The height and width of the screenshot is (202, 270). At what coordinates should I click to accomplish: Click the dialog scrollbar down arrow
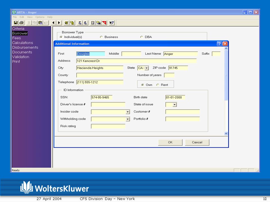[226, 133]
